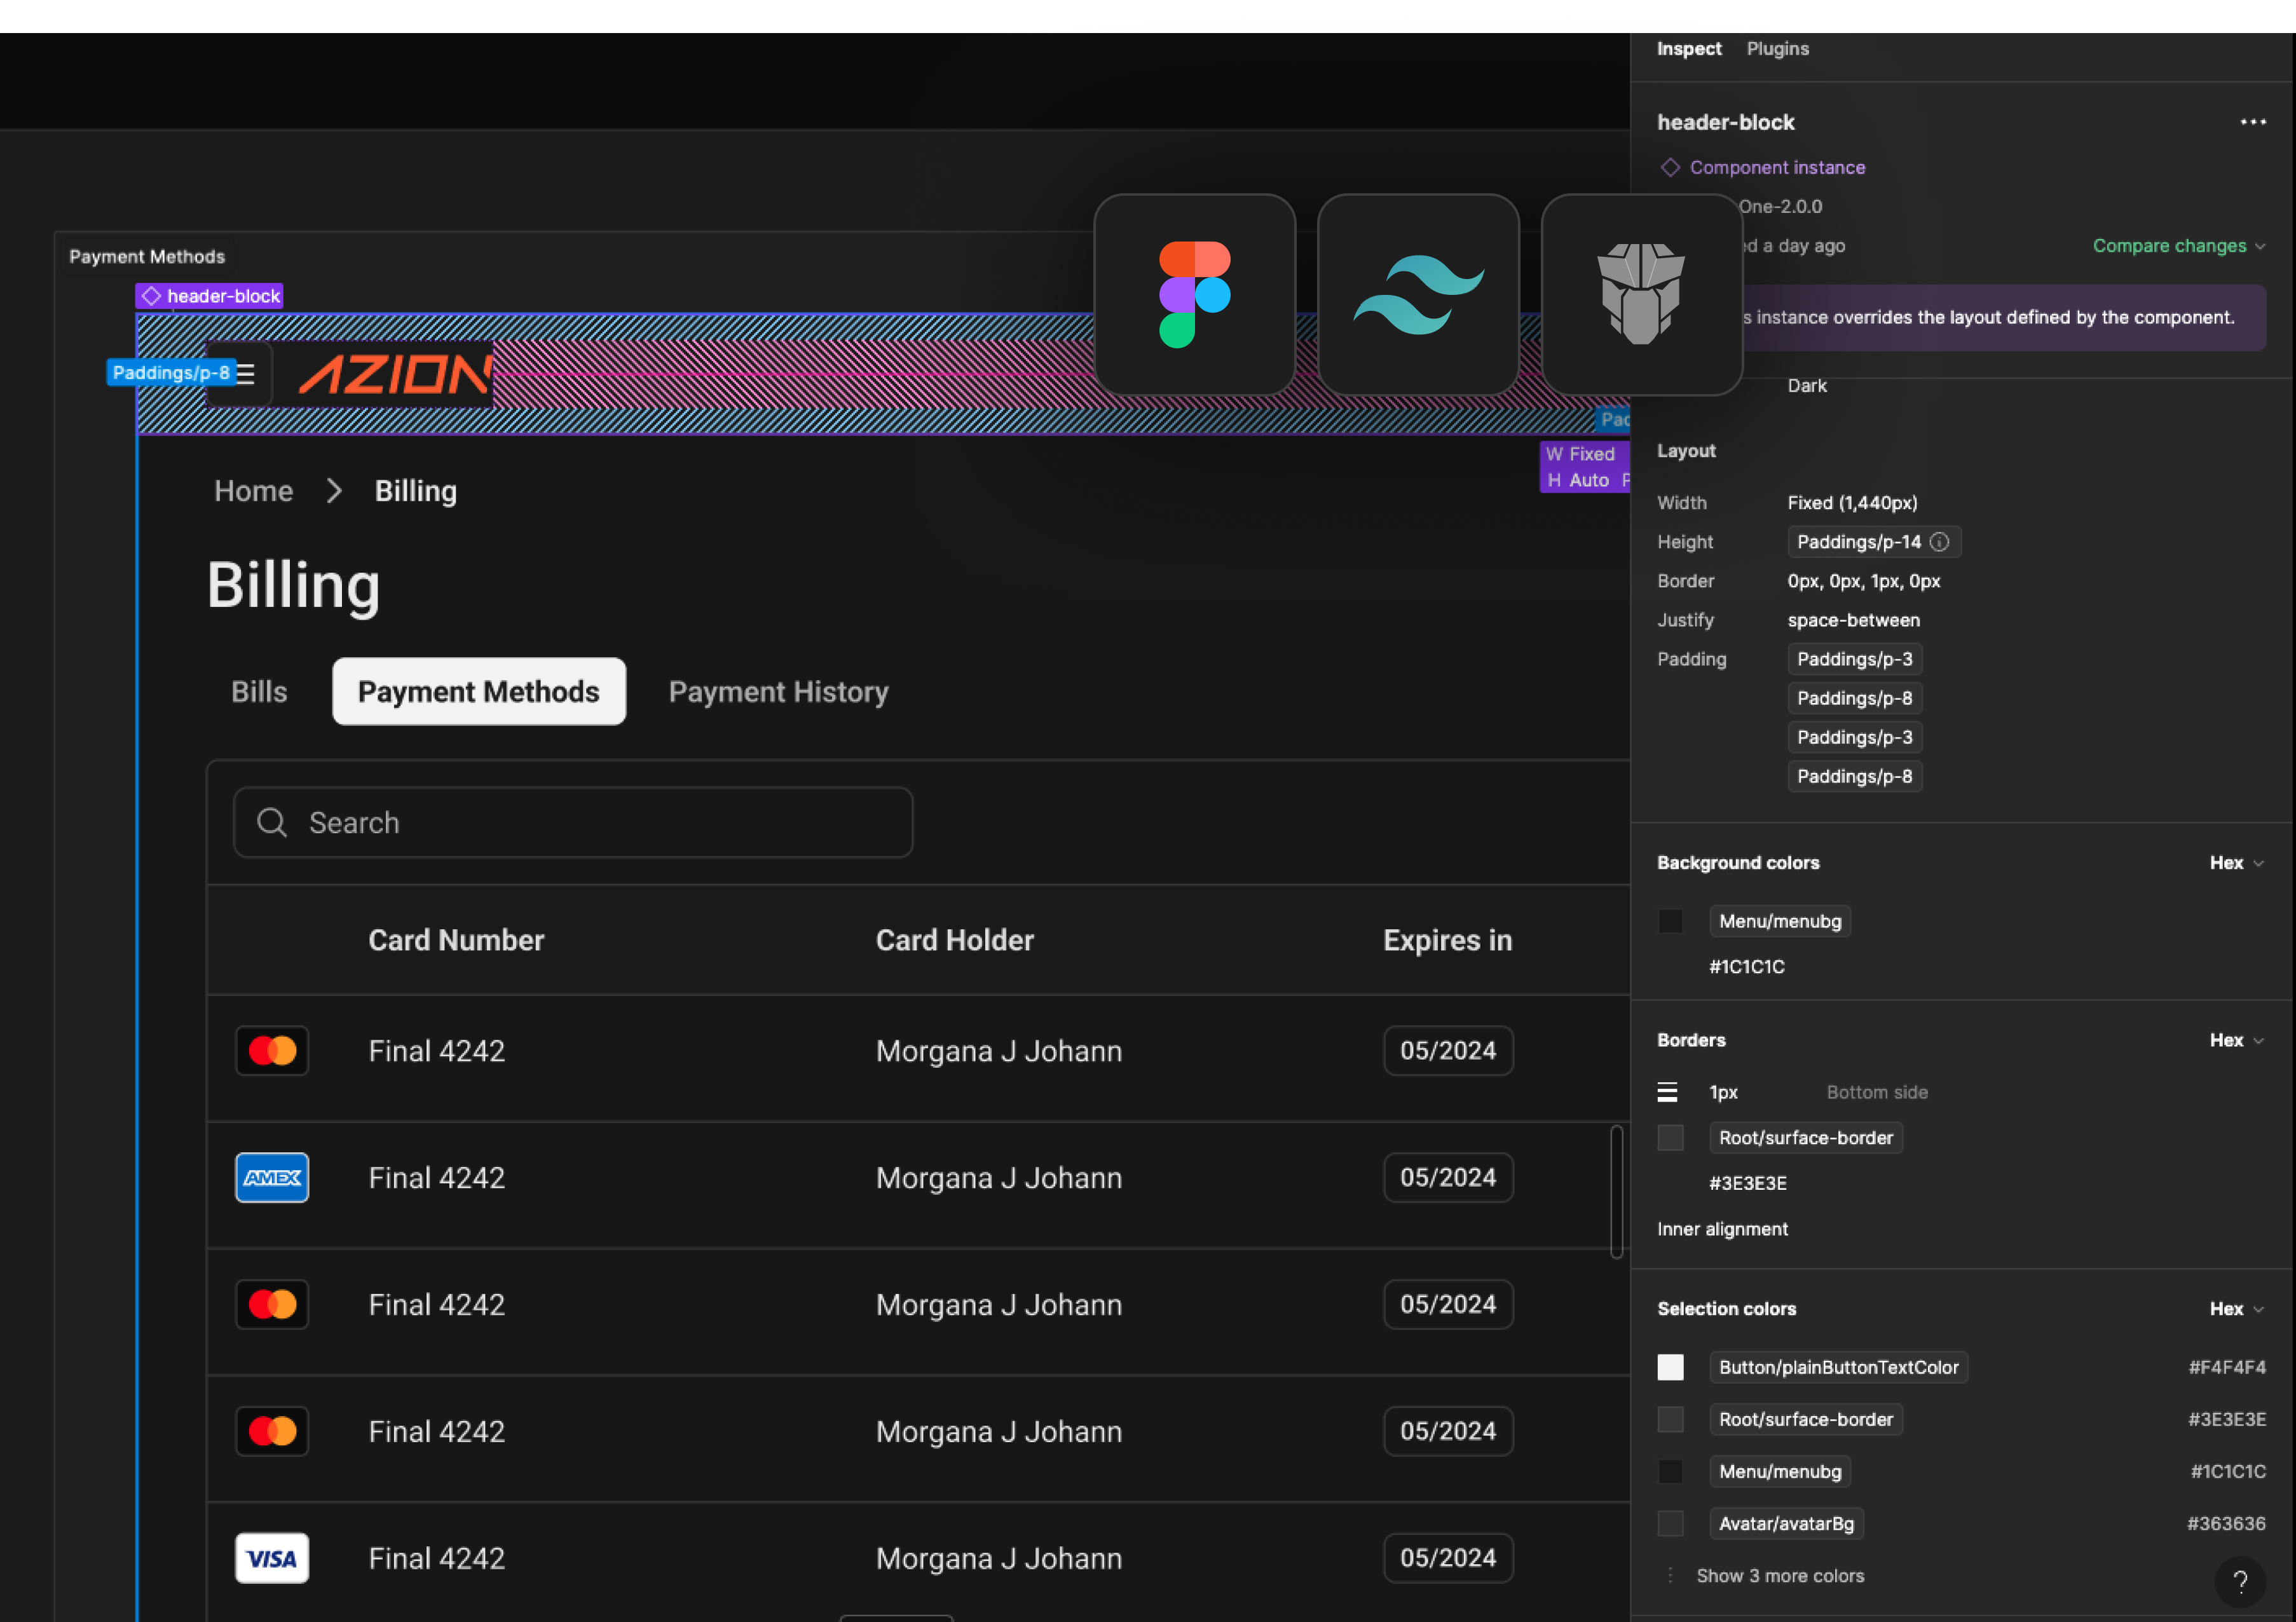Click into the Search input field
Screen dimensions: 2296x1622
tap(600, 822)
